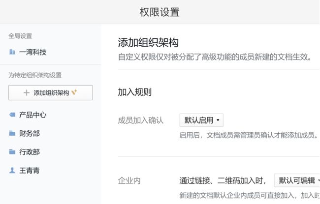
Task: Click the plus icon in 添加组织架构 button
Action: coord(27,93)
